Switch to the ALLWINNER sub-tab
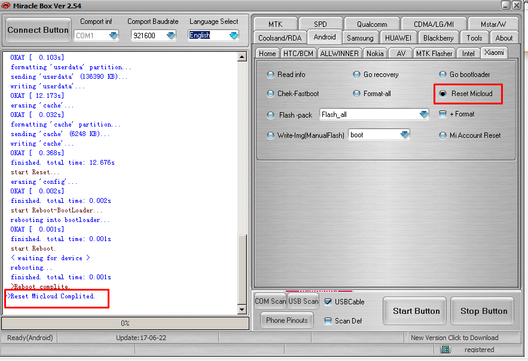 (340, 54)
